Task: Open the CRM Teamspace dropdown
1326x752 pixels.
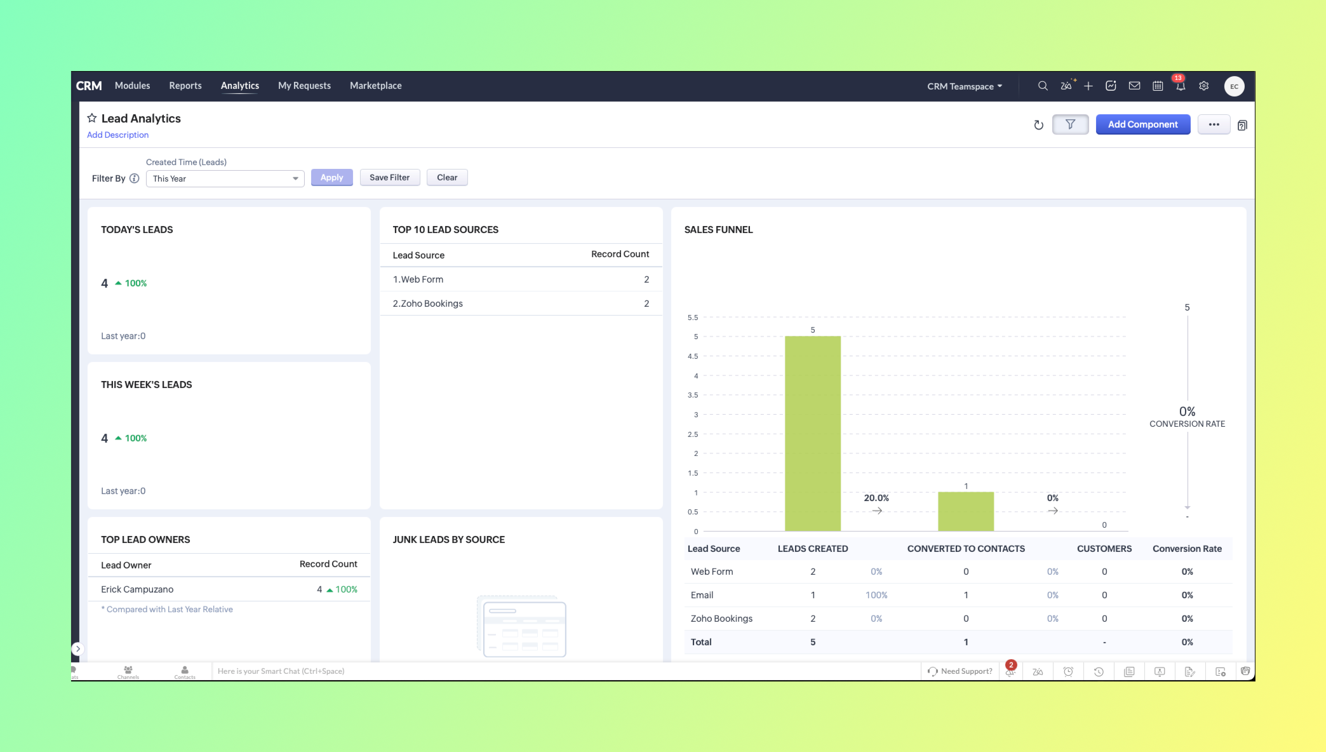Action: 964,86
